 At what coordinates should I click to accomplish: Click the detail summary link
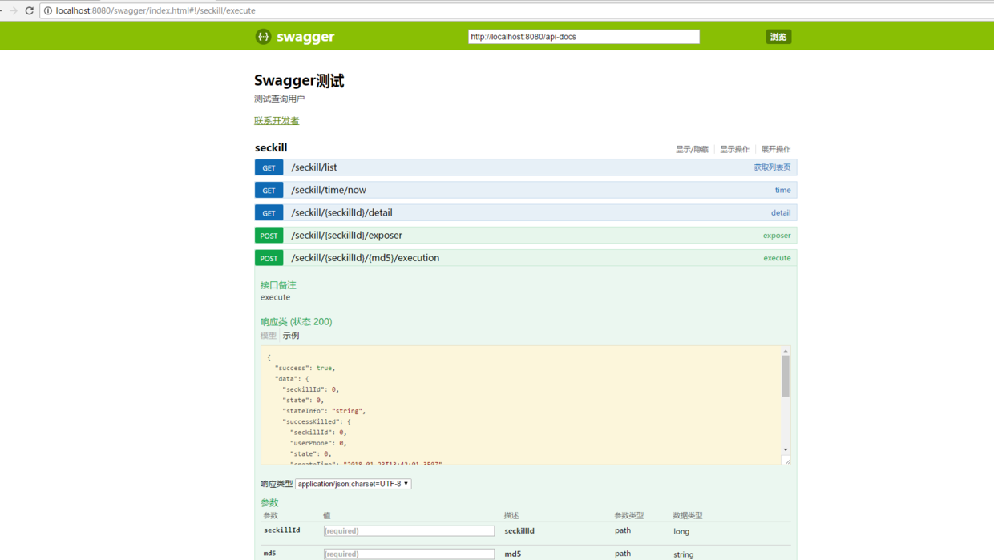coord(781,212)
